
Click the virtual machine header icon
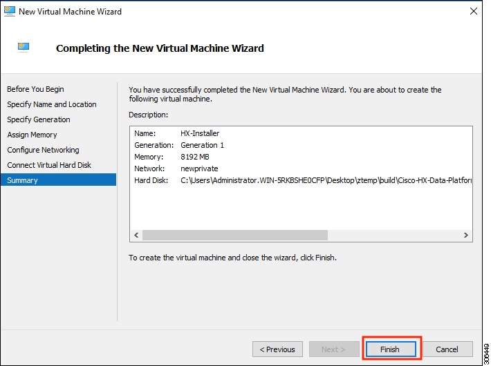(24, 48)
